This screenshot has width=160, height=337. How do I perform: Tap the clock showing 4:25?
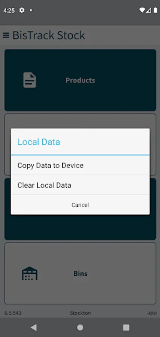click(9, 10)
